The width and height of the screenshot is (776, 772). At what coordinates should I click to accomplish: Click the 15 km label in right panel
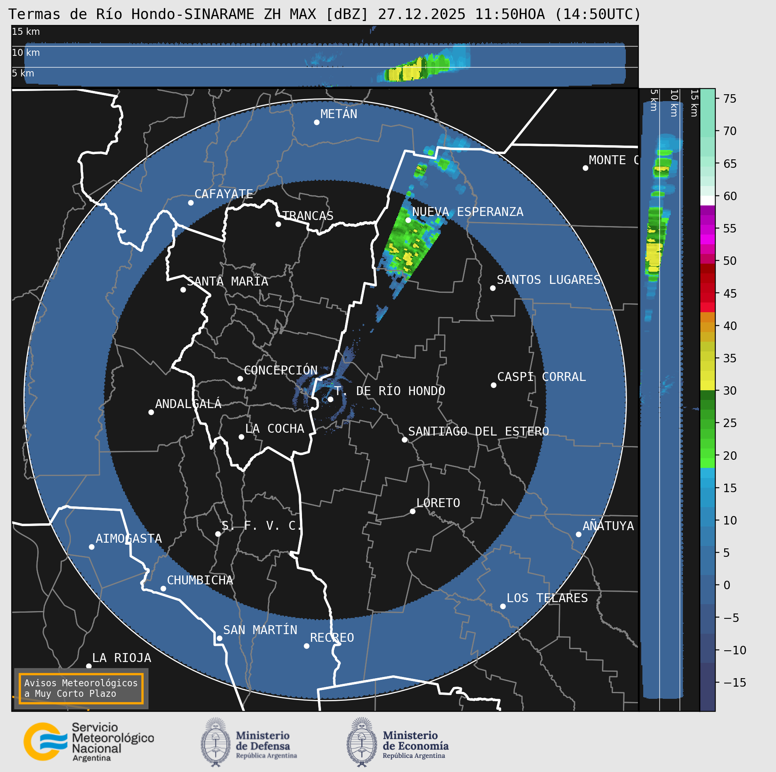coord(694,103)
